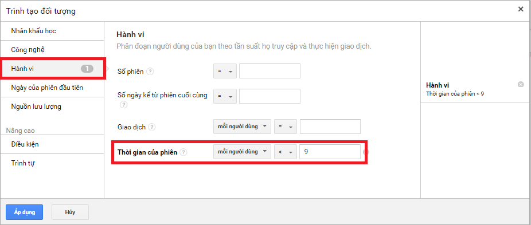Viewport: 531px width, 225px height.
Task: Click the Hủy button
Action: pos(70,212)
